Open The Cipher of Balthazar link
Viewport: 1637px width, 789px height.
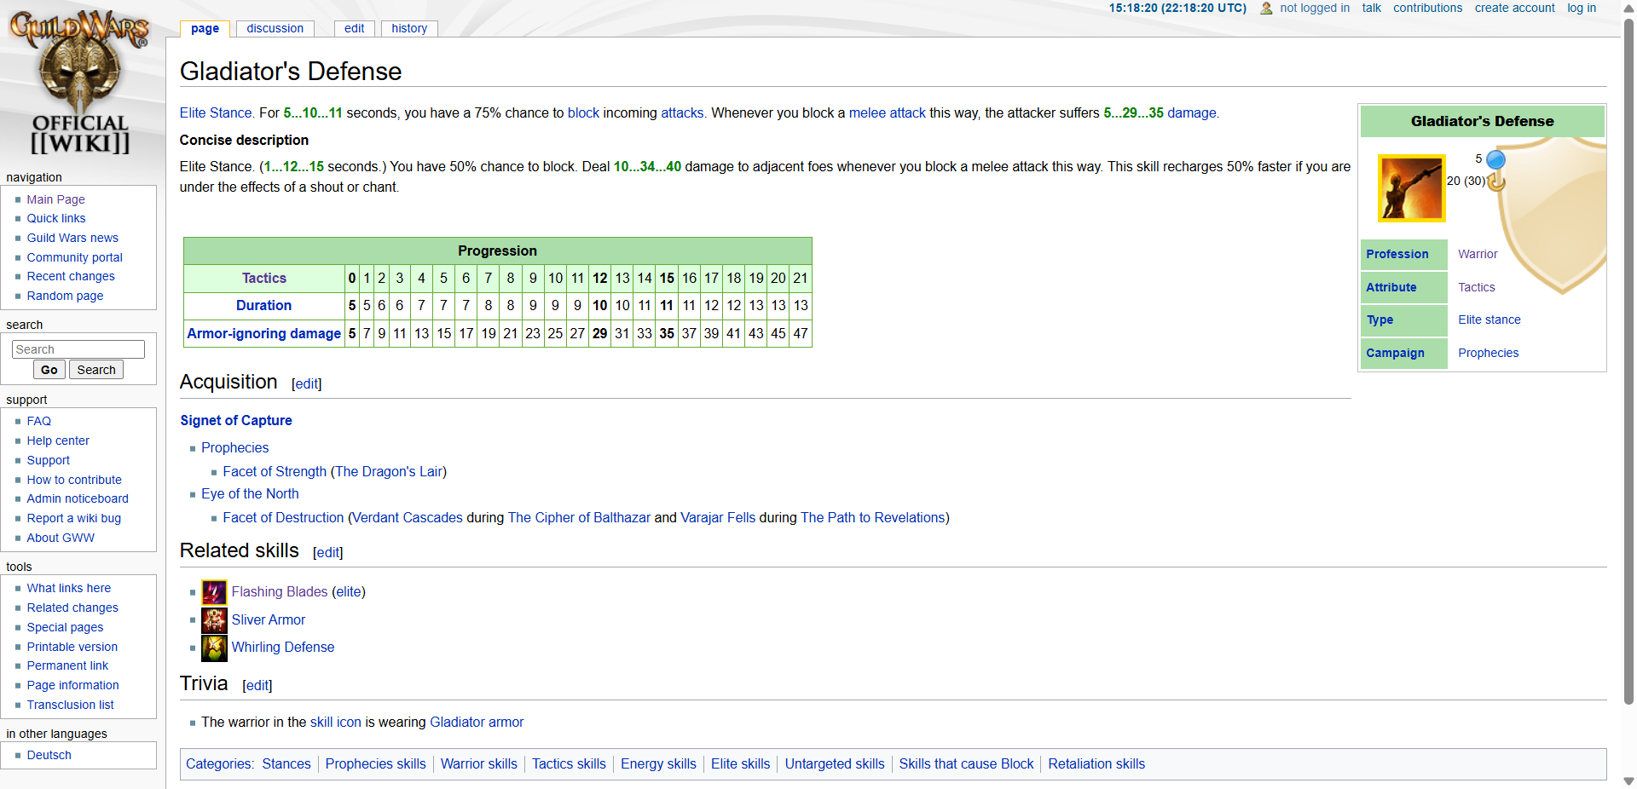tap(579, 517)
